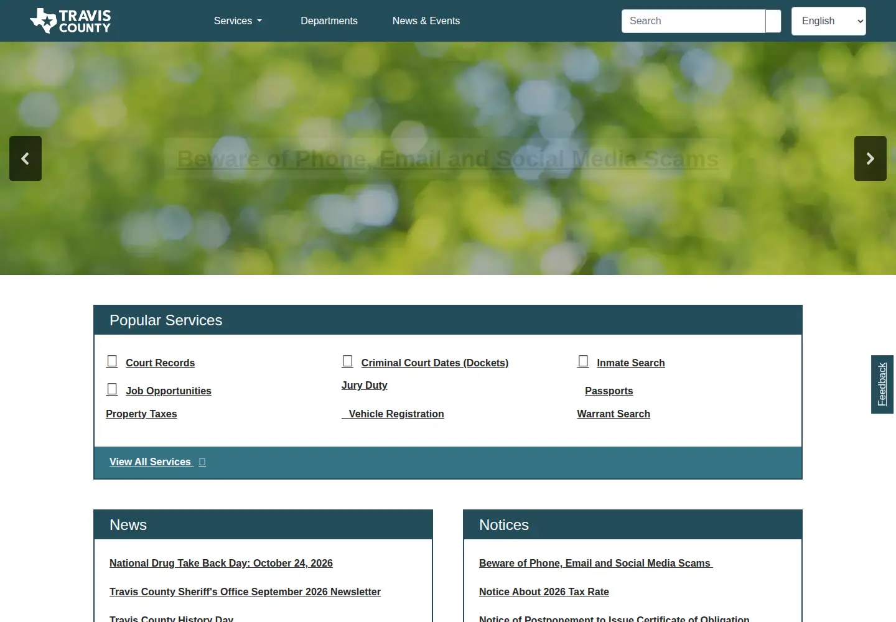896x622 pixels.
Task: Open the Warrant Search link
Action: [x=614, y=414]
